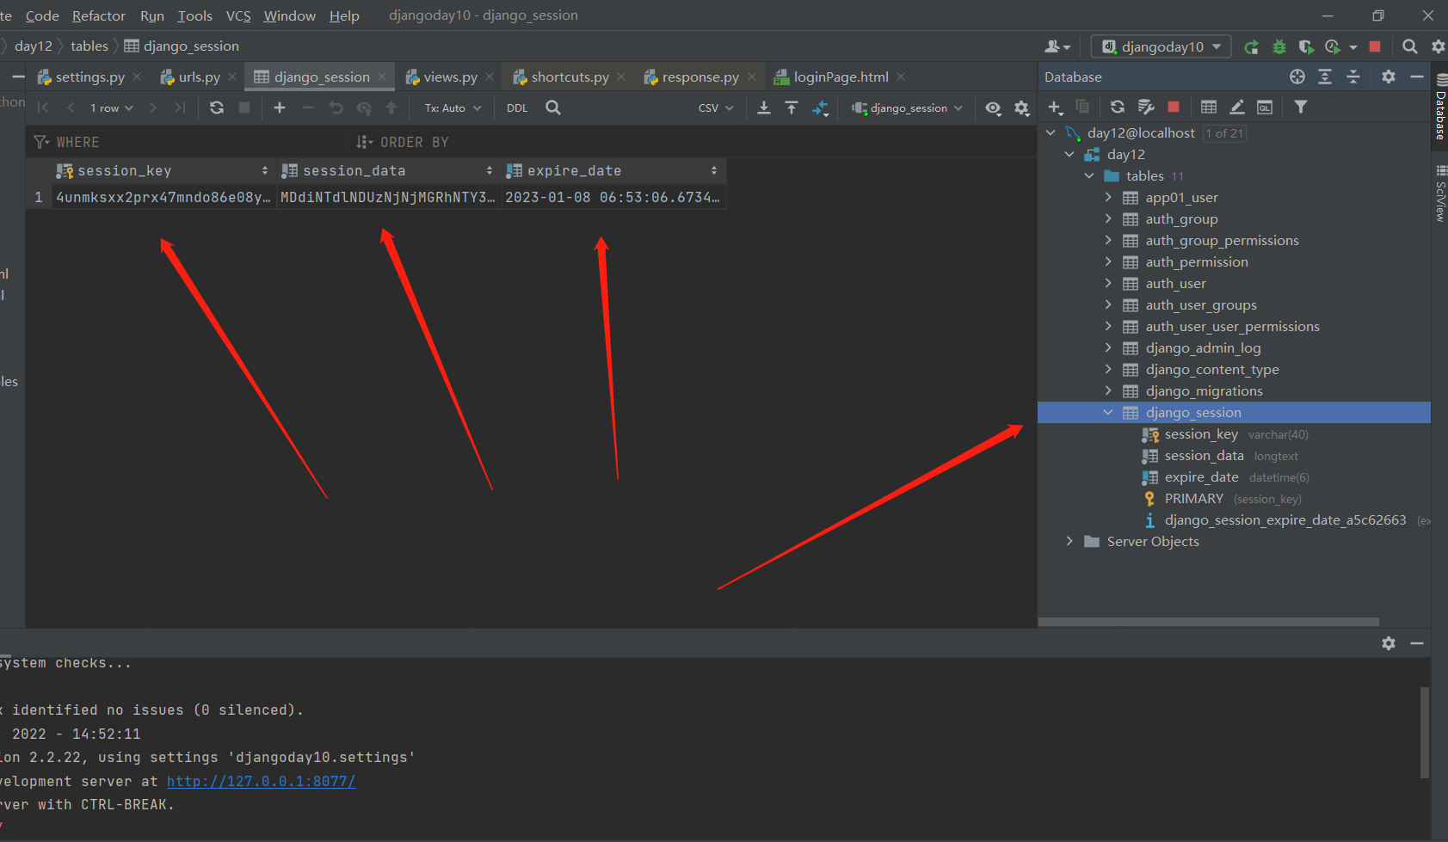The height and width of the screenshot is (842, 1448).
Task: Search the table with the magnifier icon
Action: [553, 108]
